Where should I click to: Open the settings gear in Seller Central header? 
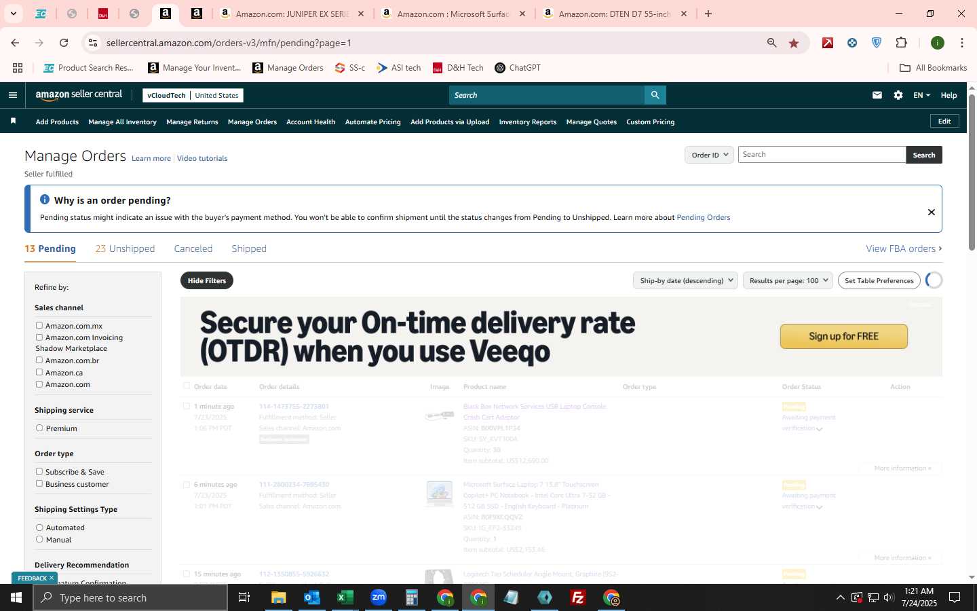[x=898, y=95]
